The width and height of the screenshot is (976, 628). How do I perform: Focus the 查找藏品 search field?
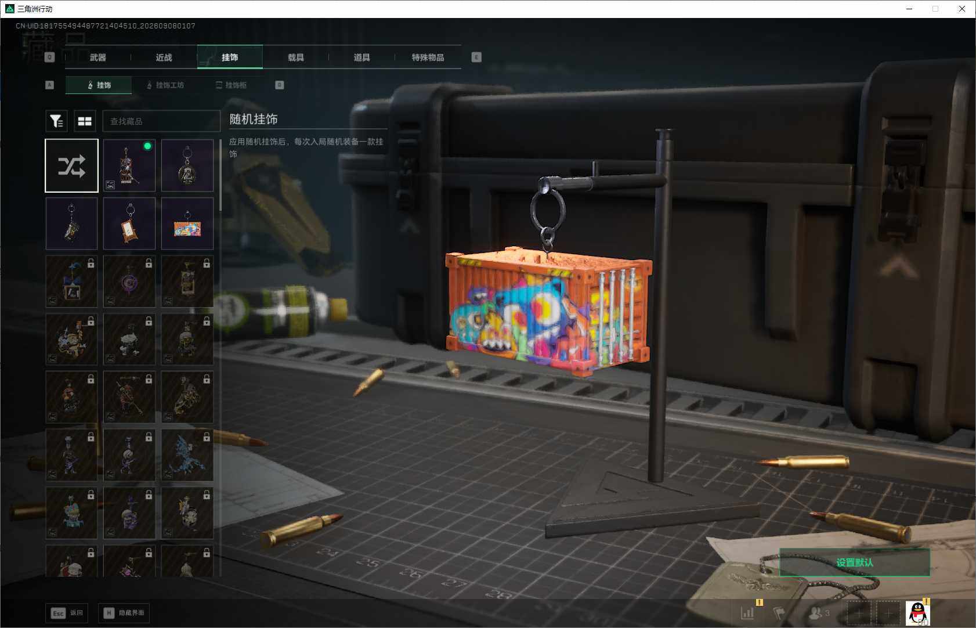[161, 121]
